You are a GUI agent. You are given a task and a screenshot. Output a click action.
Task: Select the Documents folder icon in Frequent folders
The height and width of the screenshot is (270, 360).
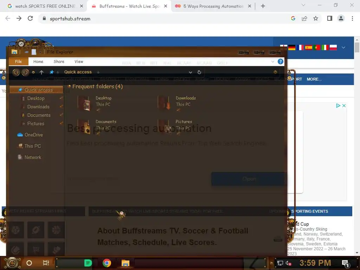pos(84,127)
